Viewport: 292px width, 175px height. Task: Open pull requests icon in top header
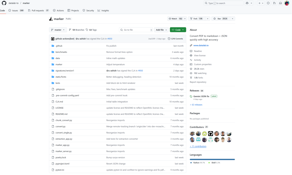pyautogui.click(x=274, y=3)
